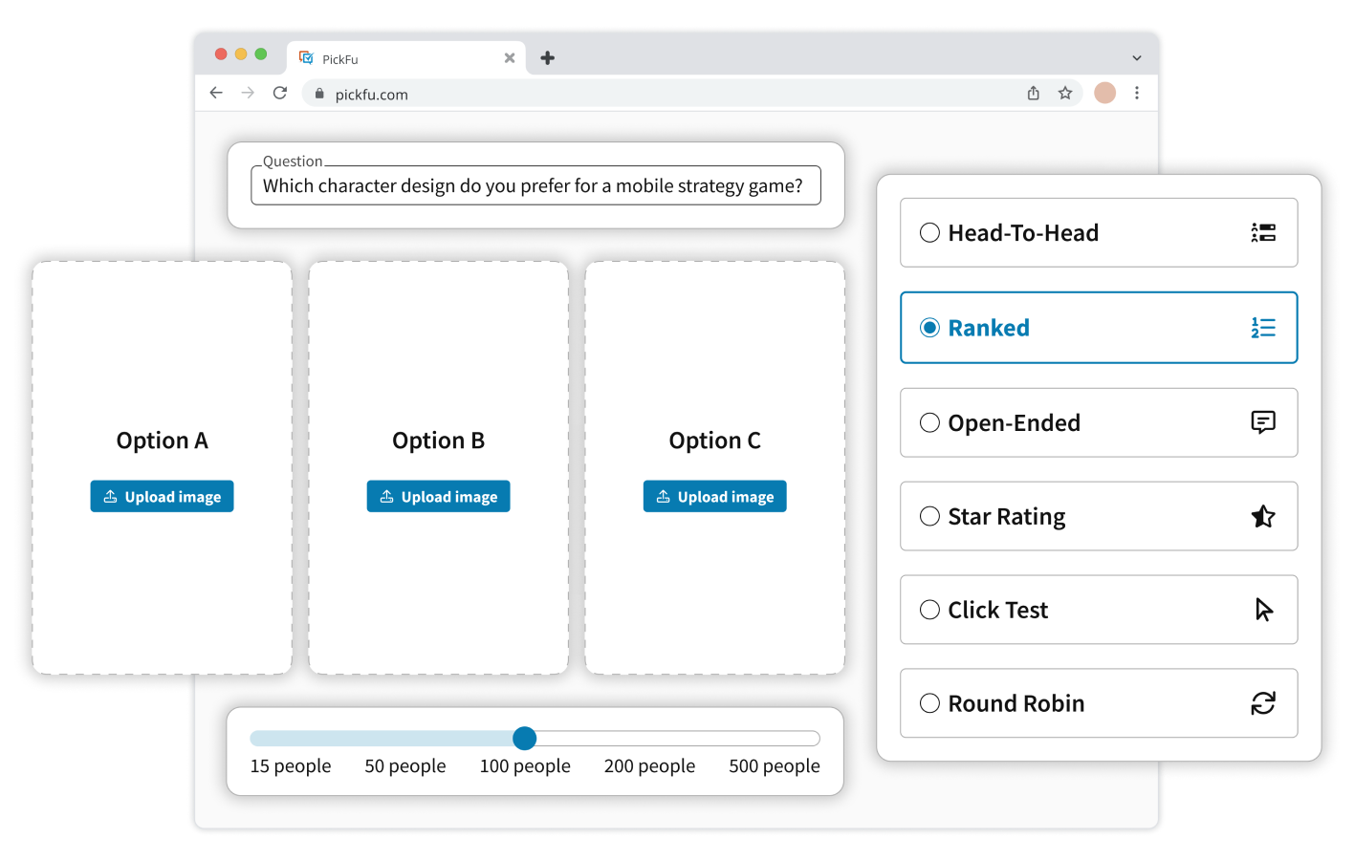This screenshot has height=860, width=1354.
Task: Click the audience size slider handle
Action: coord(524,738)
